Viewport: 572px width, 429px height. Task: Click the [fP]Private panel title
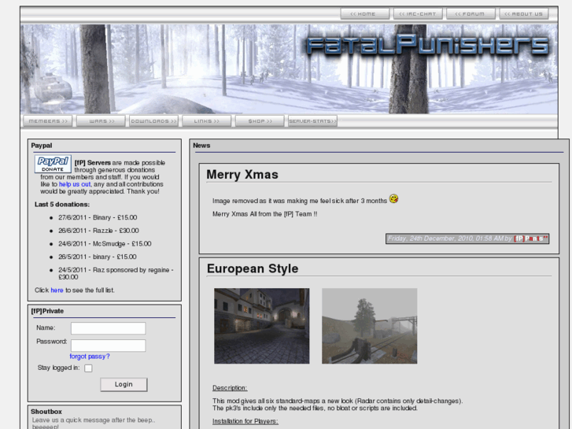point(47,311)
